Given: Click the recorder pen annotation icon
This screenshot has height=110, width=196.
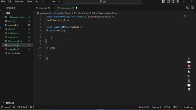Looking at the screenshot, I should (189, 59).
